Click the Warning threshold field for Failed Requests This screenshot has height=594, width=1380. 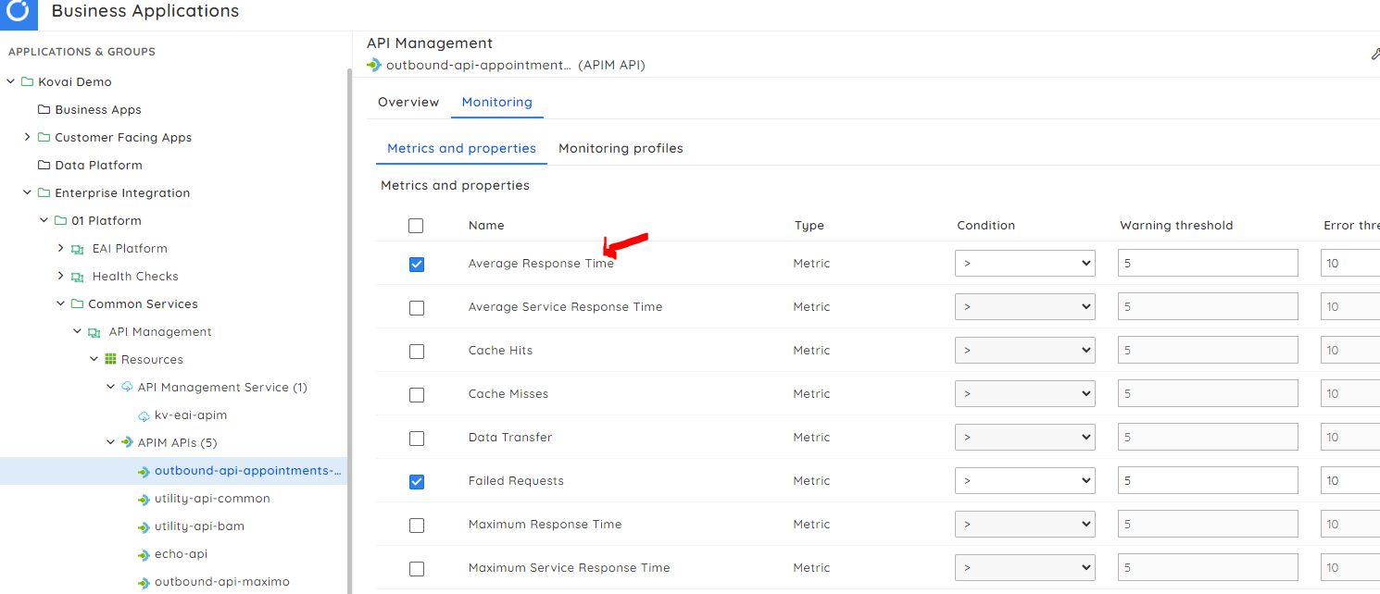point(1208,480)
